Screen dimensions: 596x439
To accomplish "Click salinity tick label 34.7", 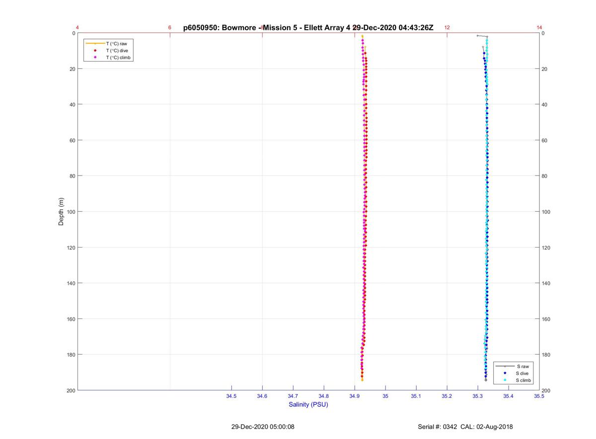I will click(293, 396).
